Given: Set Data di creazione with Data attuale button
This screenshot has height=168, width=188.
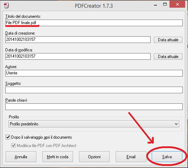Looking at the screenshot, I should tap(168, 40).
